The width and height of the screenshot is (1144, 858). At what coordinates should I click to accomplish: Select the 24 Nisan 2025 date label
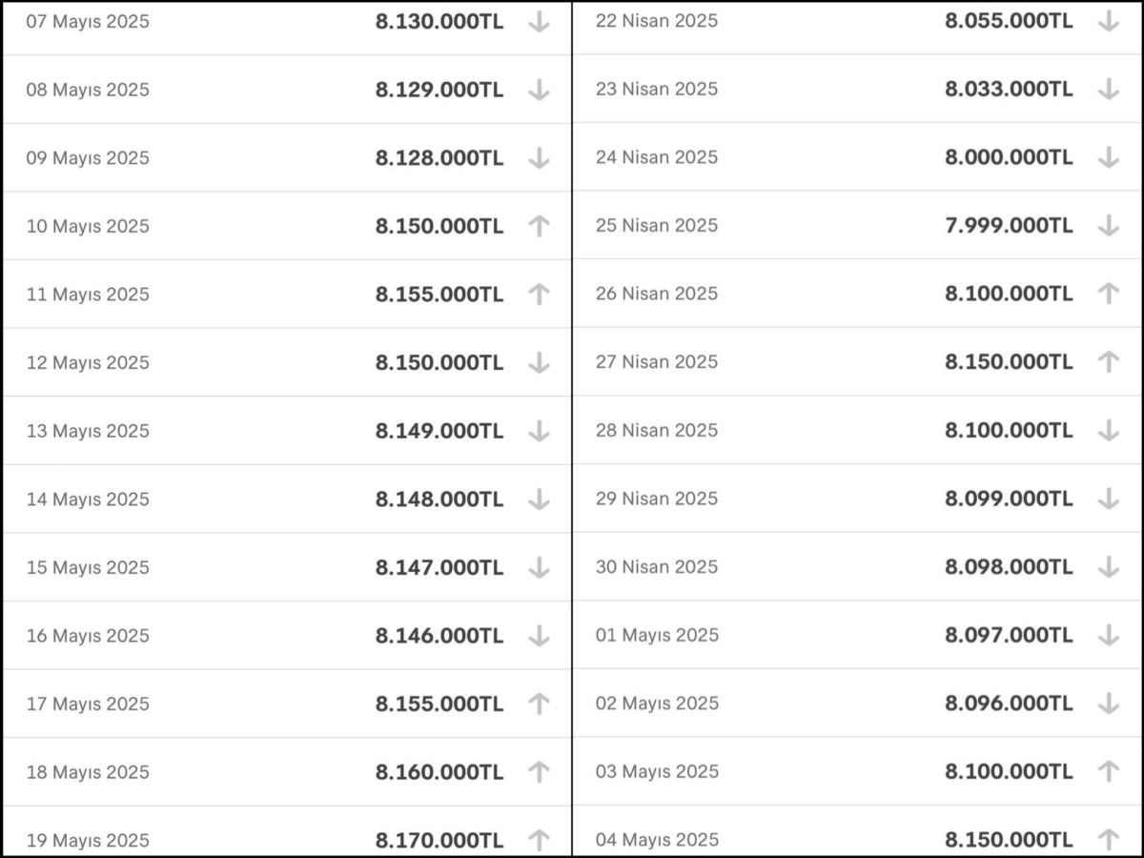coord(657,157)
